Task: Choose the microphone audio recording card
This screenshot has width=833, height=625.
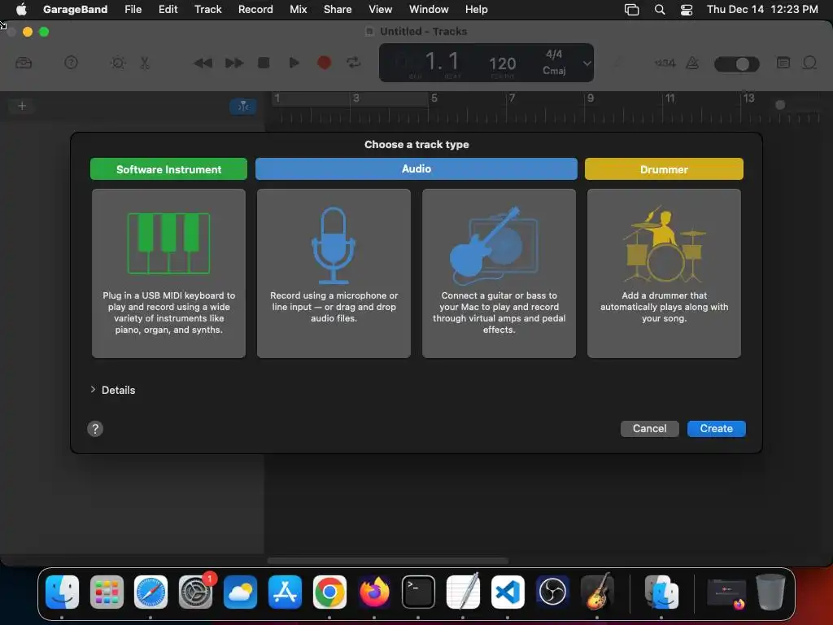Action: coord(334,273)
